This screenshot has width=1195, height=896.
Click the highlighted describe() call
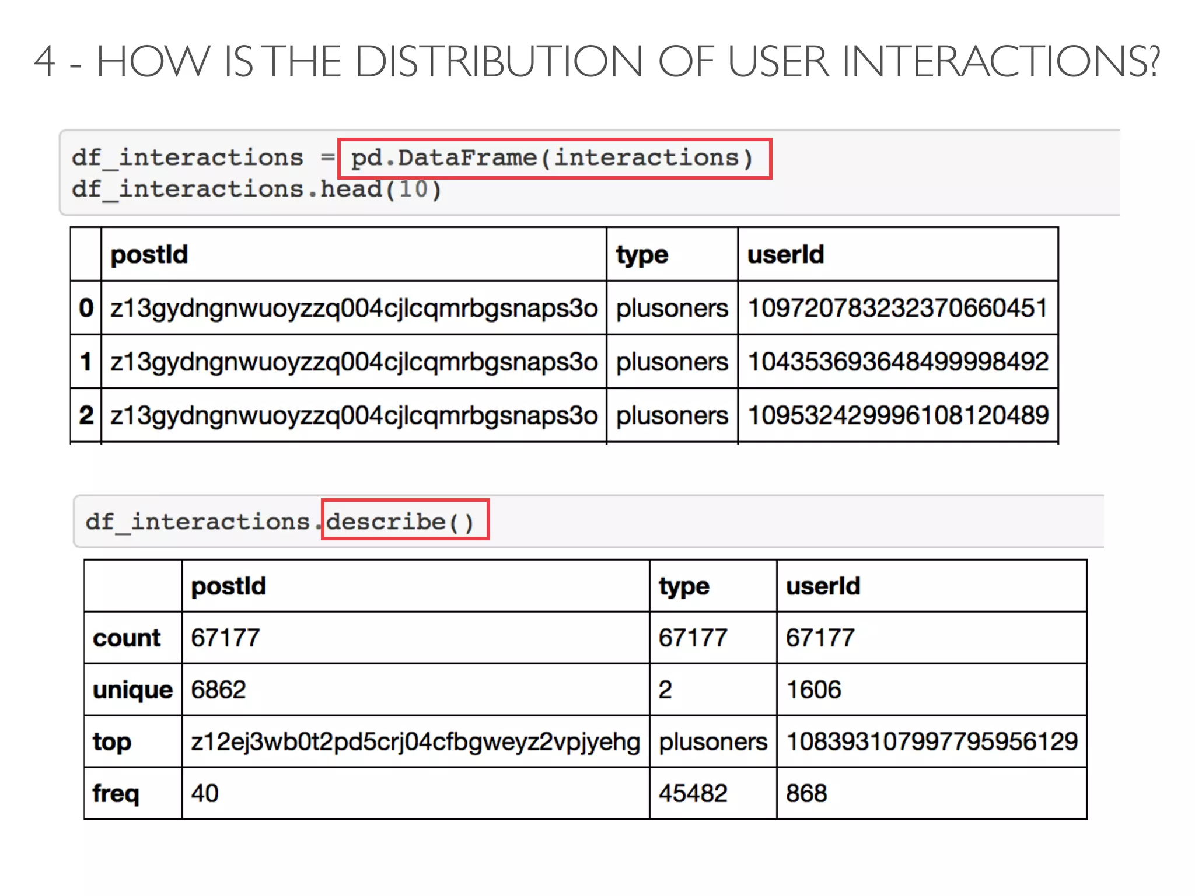click(404, 520)
